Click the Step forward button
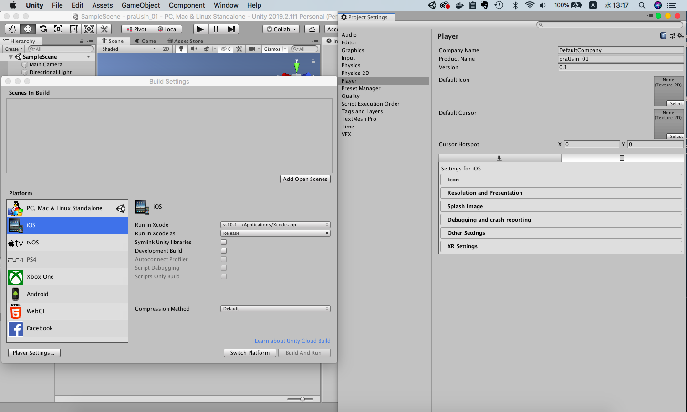This screenshot has width=687, height=412. point(231,29)
